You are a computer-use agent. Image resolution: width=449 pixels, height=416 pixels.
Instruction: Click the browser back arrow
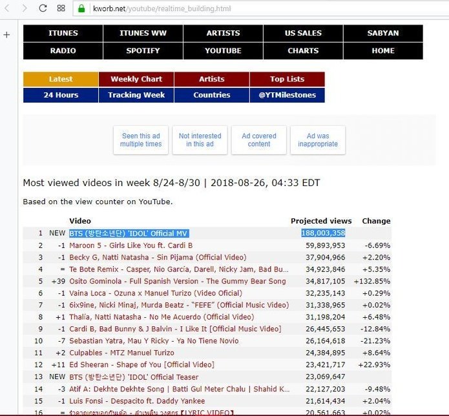(7, 8)
